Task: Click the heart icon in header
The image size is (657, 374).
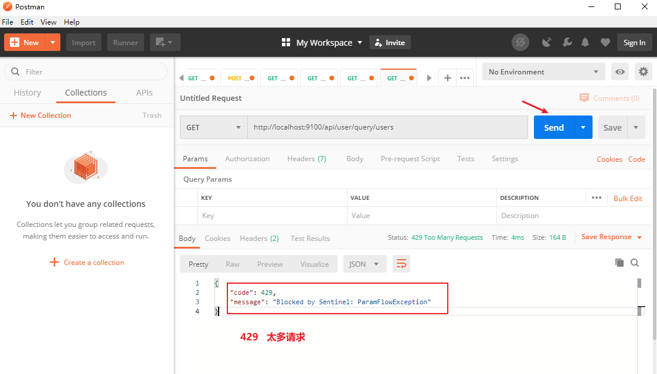Action: click(x=605, y=42)
